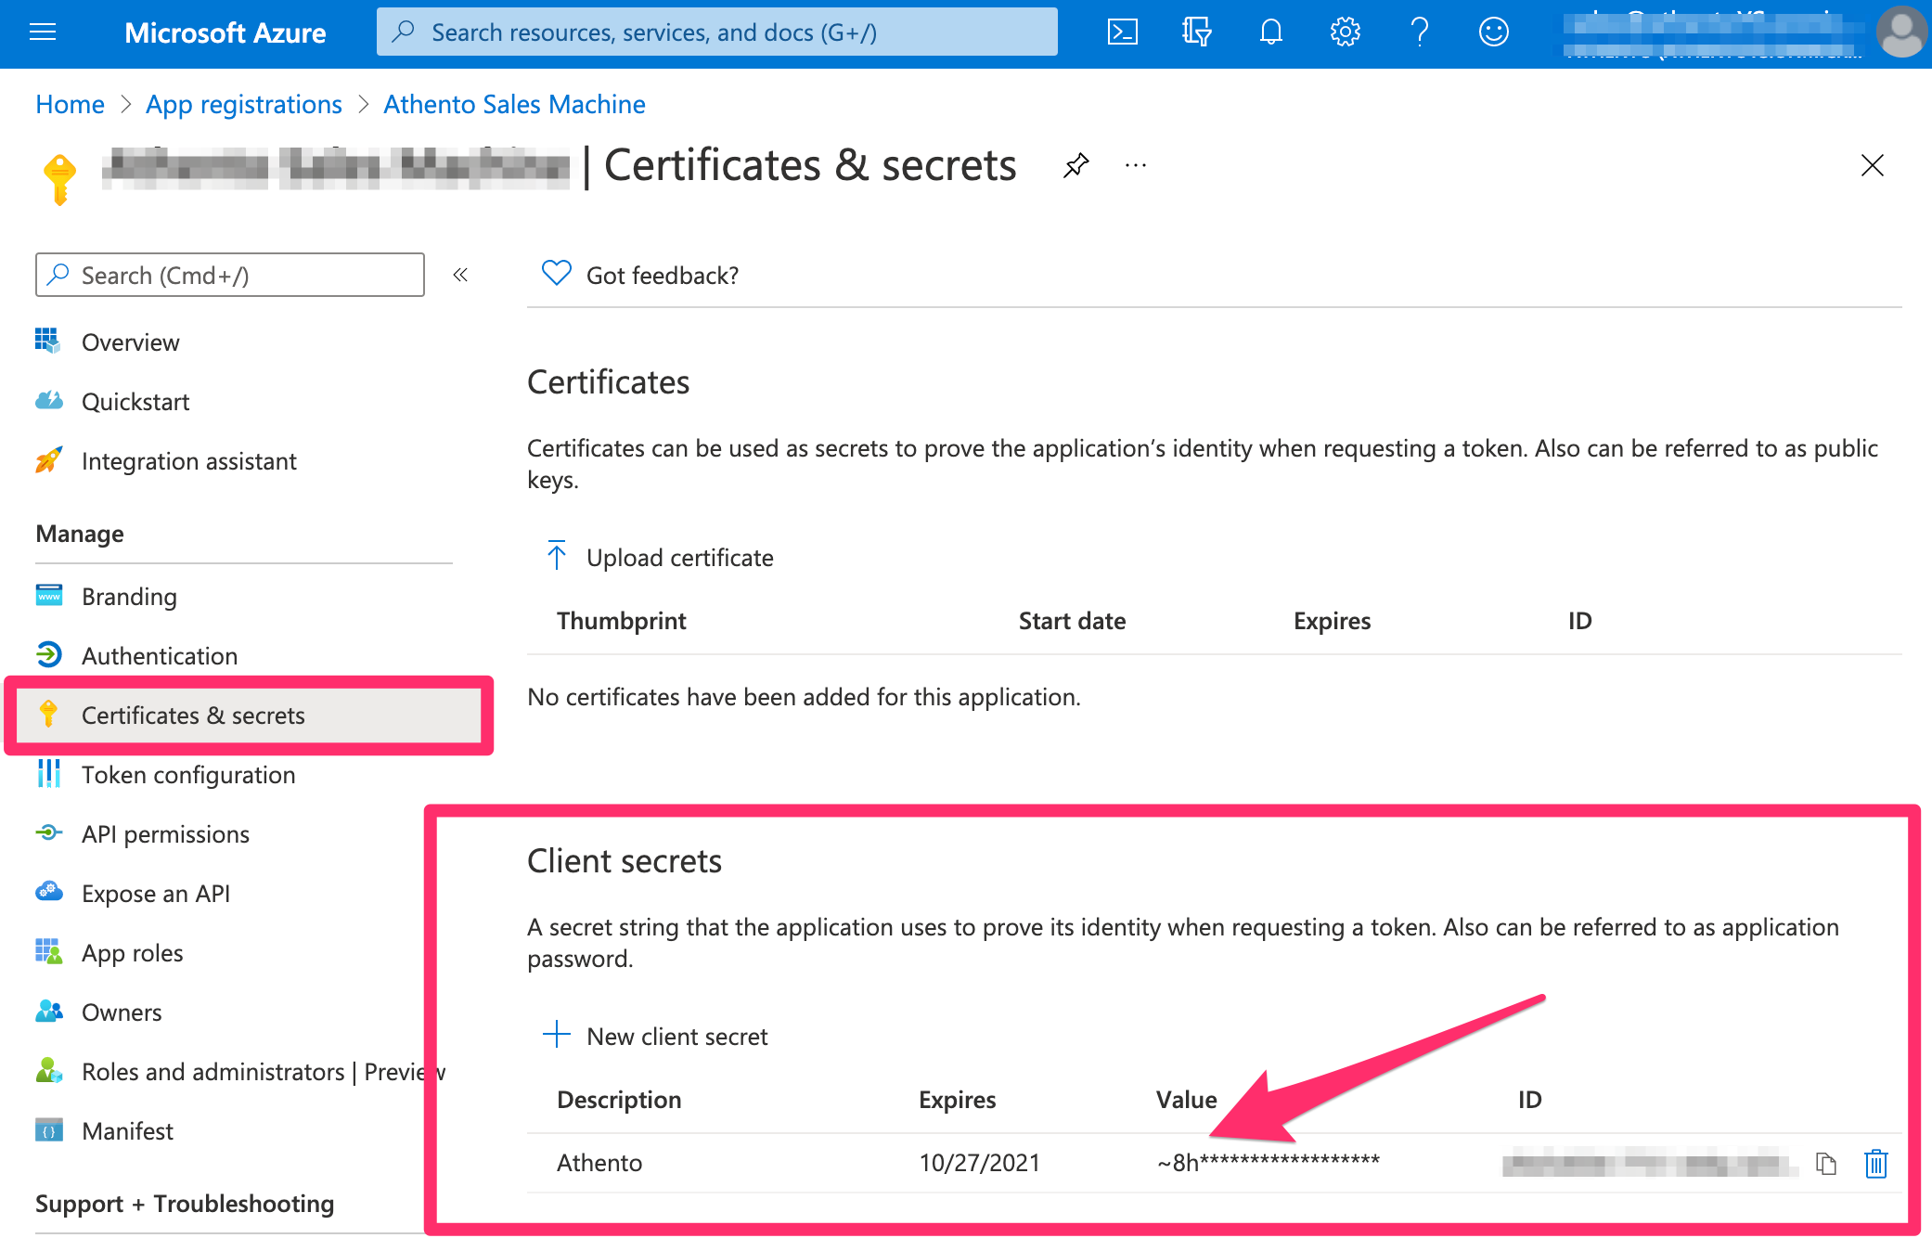This screenshot has height=1238, width=1932.
Task: Open API permissions menu item
Action: coord(165,834)
